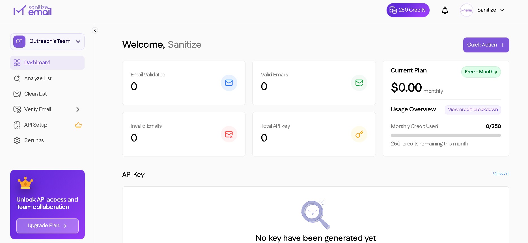Go to Clean List in the sidebar
This screenshot has height=243, width=528.
tap(35, 94)
